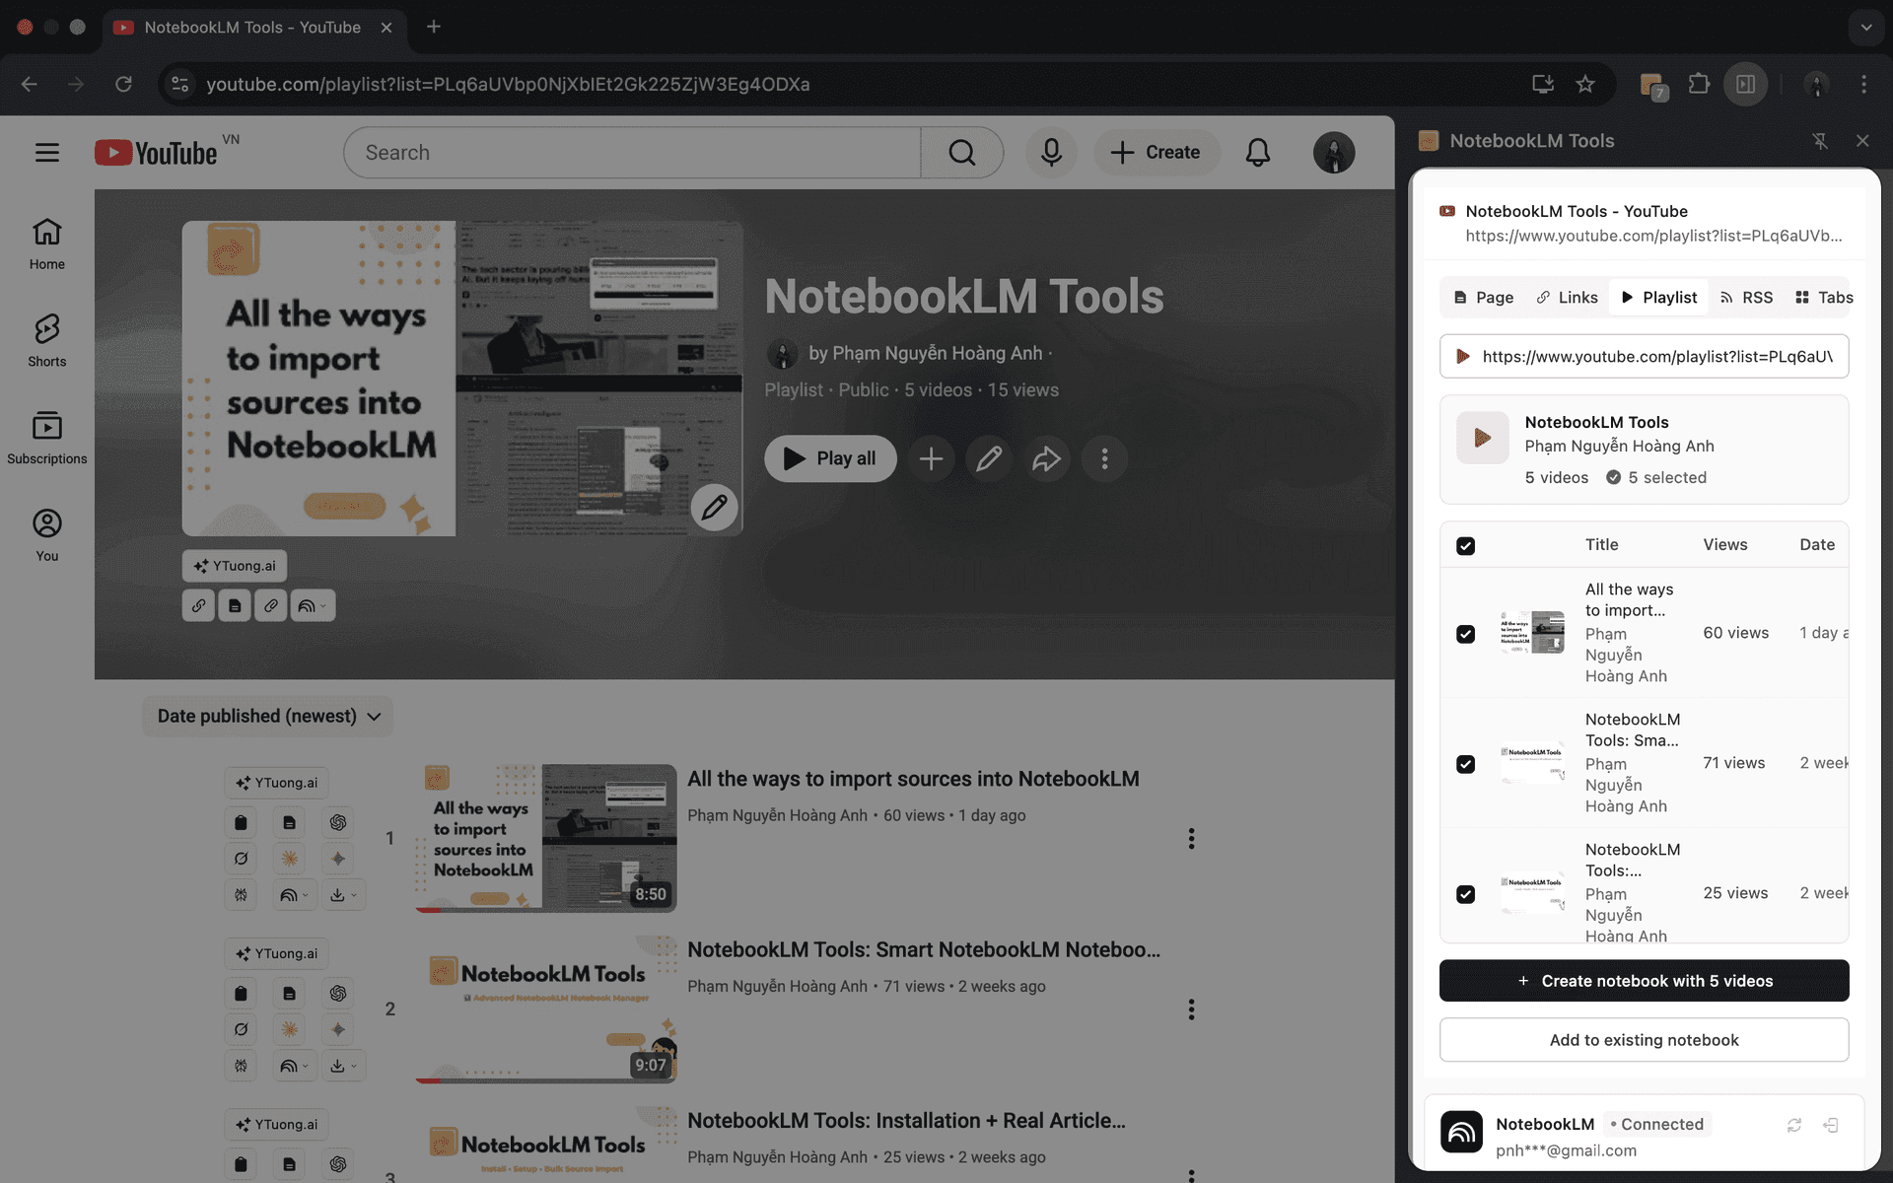Click the Claude icon below the second video
The height and width of the screenshot is (1183, 1893).
click(x=290, y=1029)
